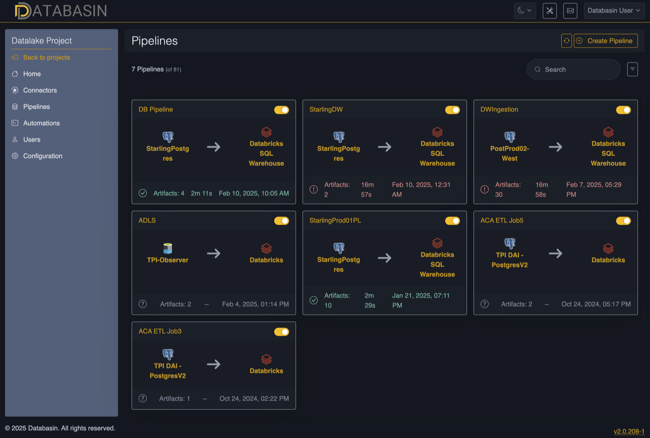Toggle the ACA ETL Job3 switch
Viewport: 650px width, 438px height.
282,332
